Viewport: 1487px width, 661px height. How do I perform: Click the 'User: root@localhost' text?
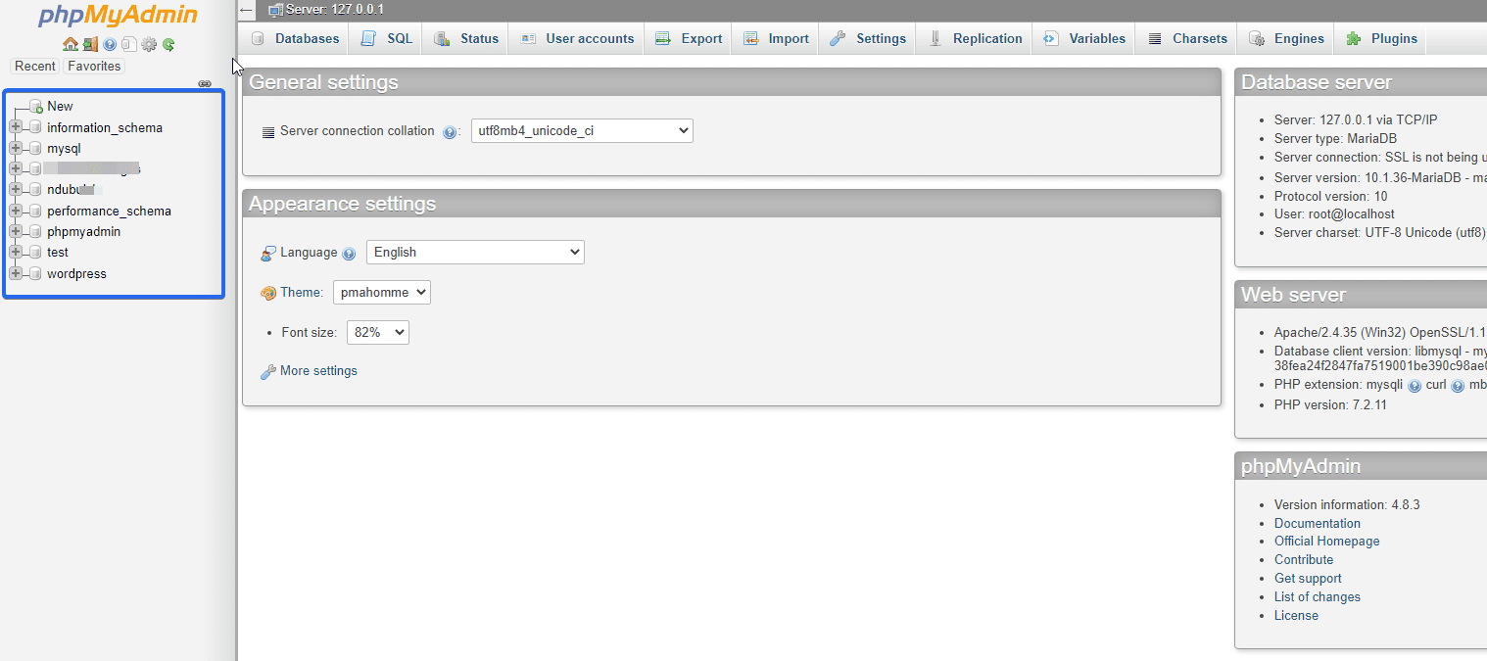(x=1334, y=213)
